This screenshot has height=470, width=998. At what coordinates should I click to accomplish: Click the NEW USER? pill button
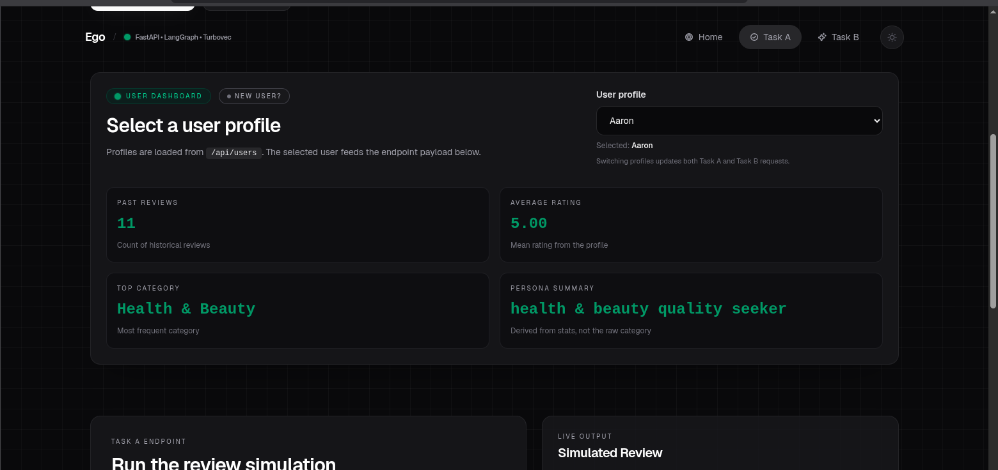click(x=254, y=96)
